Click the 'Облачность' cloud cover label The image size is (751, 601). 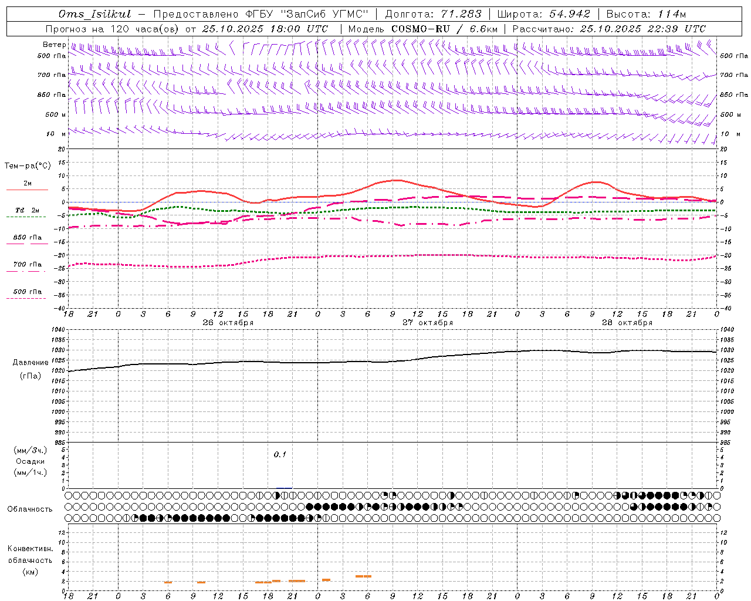(30, 509)
